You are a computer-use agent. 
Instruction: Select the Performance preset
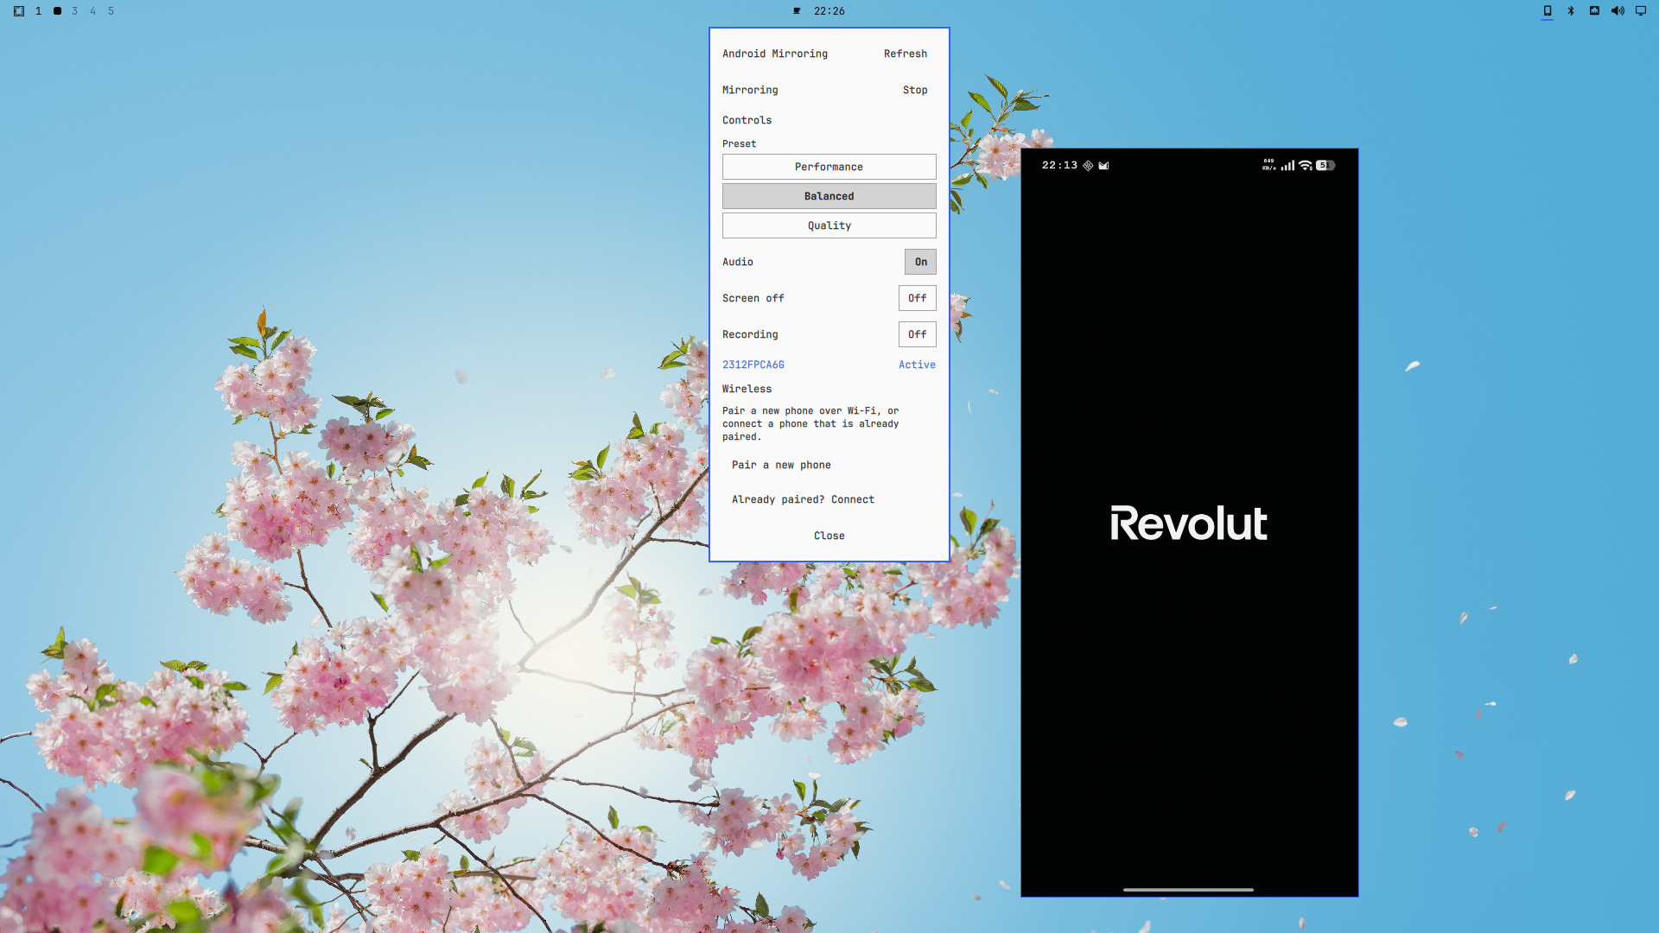pos(829,167)
